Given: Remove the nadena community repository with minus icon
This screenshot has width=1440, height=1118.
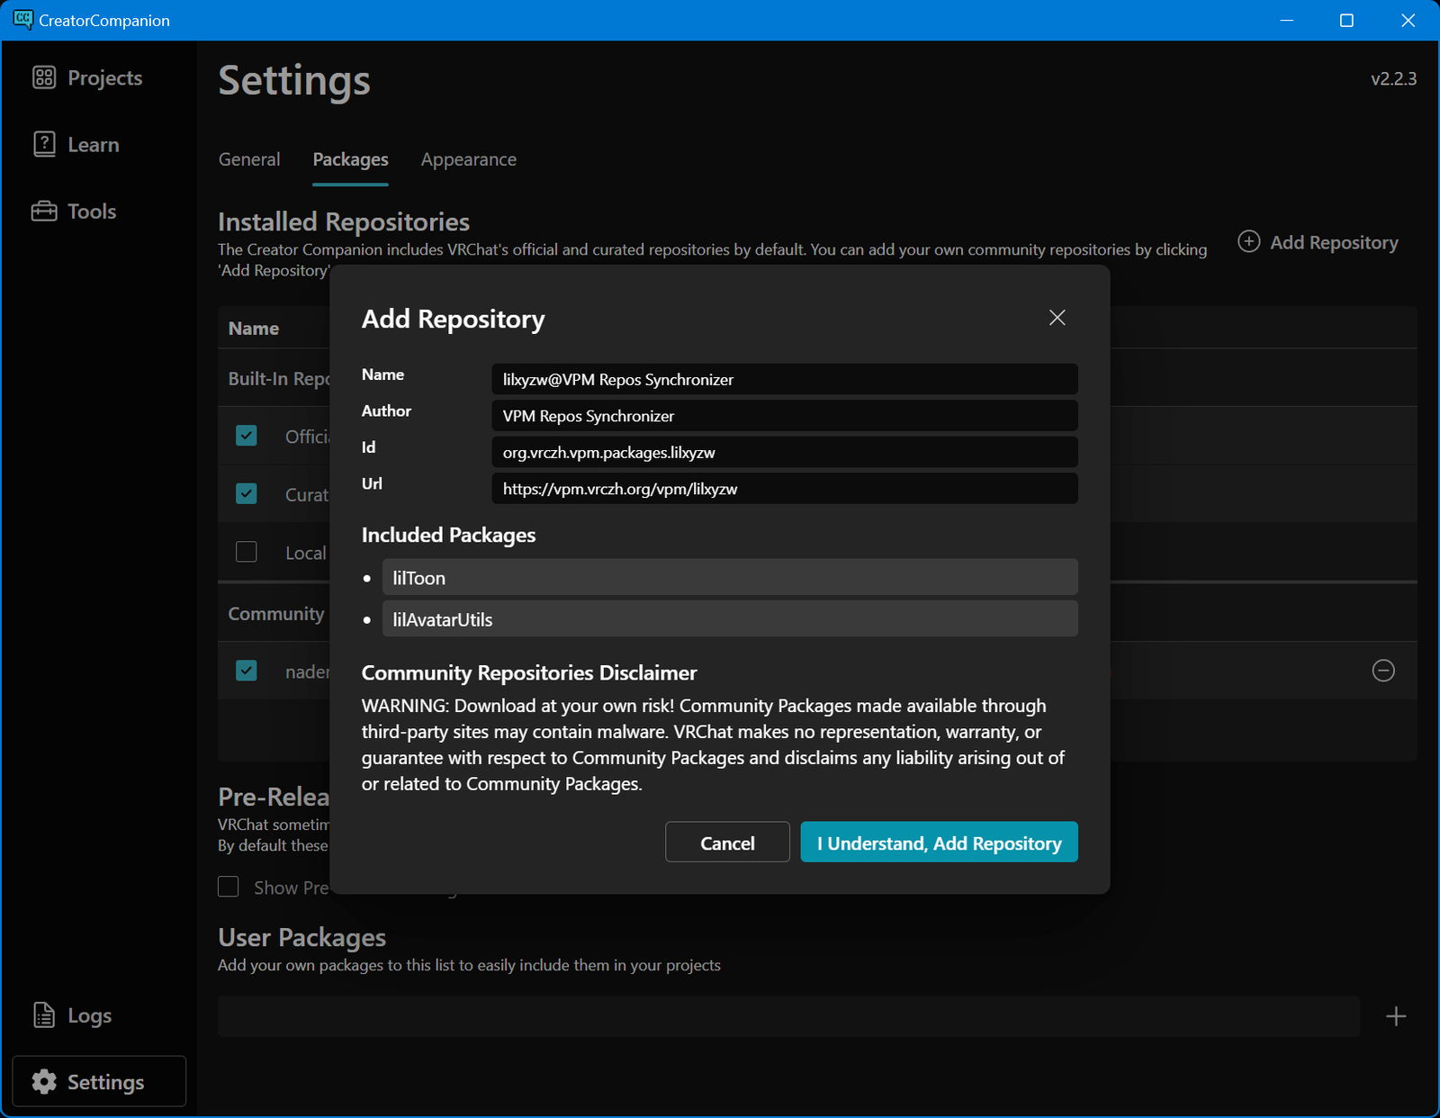Looking at the screenshot, I should point(1383,671).
